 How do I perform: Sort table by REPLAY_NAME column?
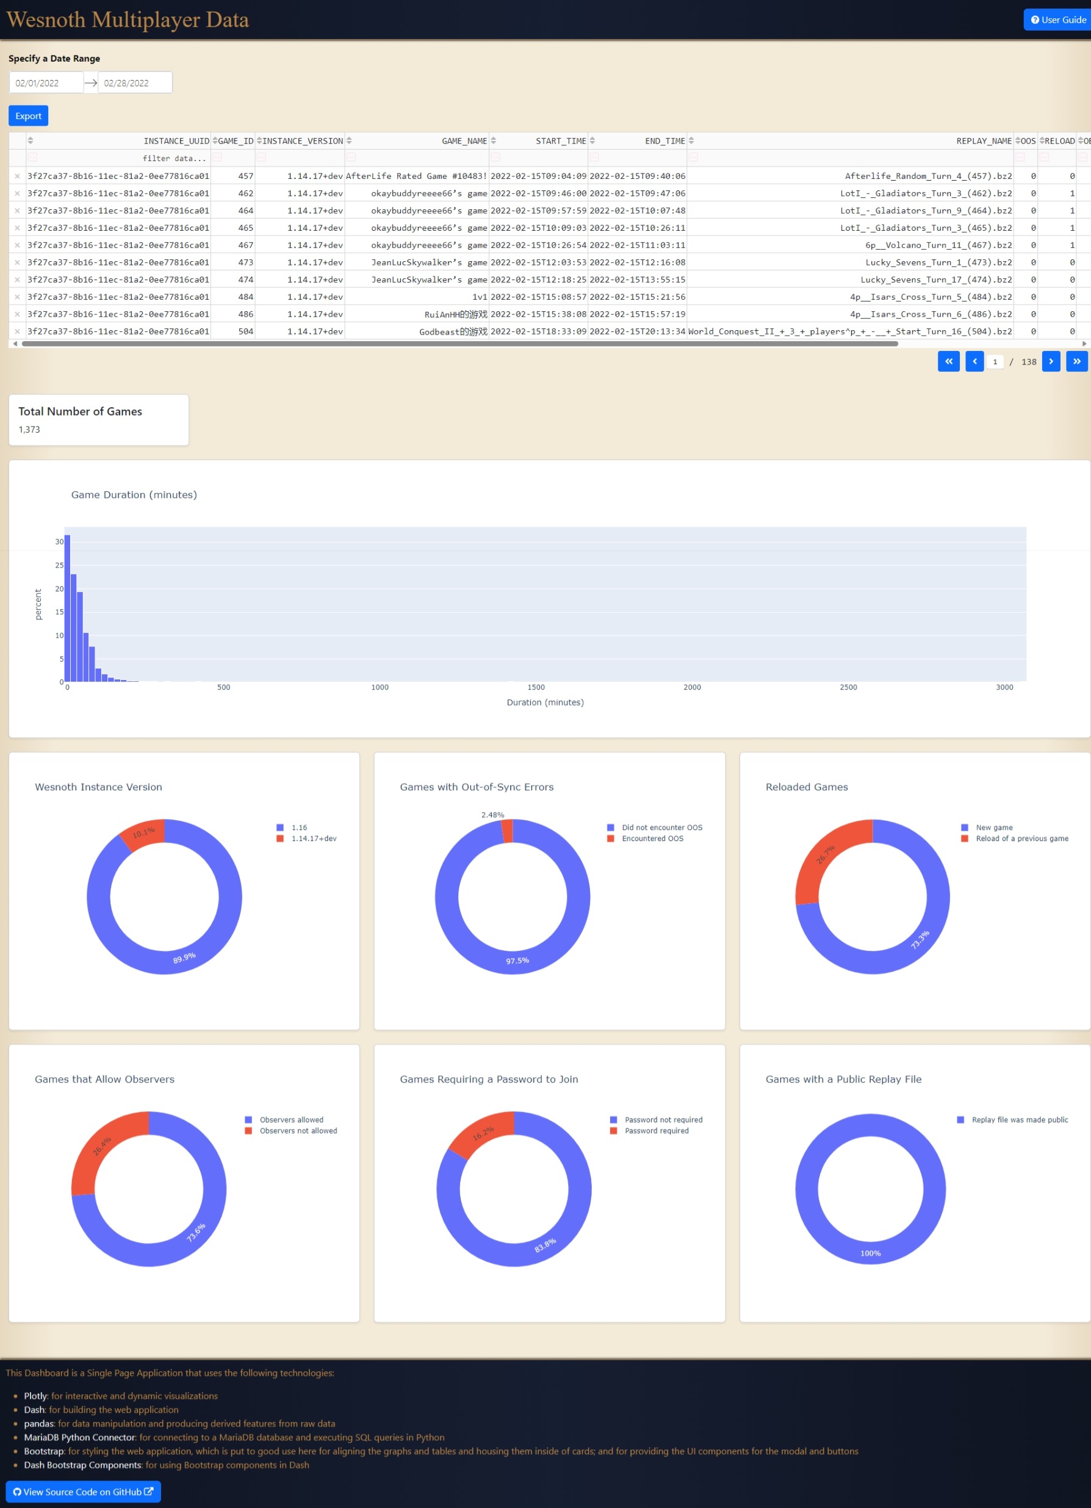point(691,141)
